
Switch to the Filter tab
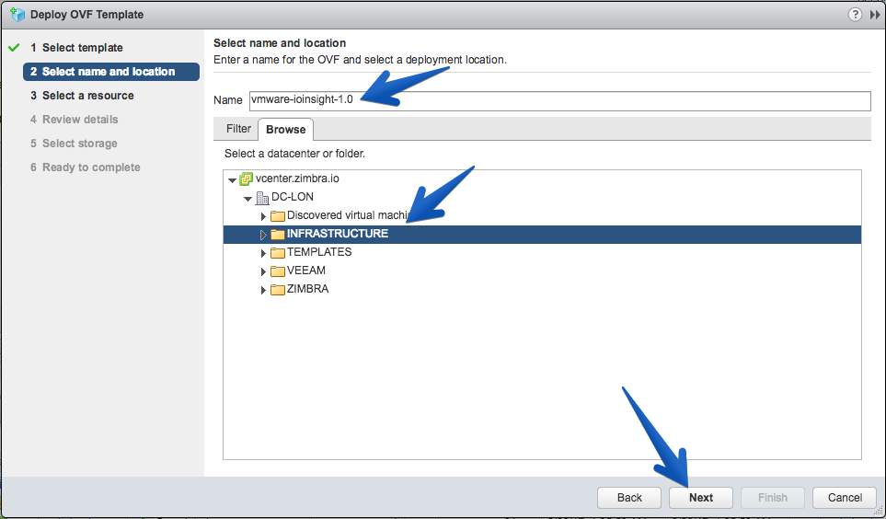(238, 128)
